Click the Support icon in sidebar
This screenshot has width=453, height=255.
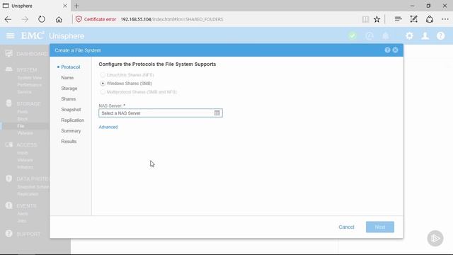tap(9, 234)
